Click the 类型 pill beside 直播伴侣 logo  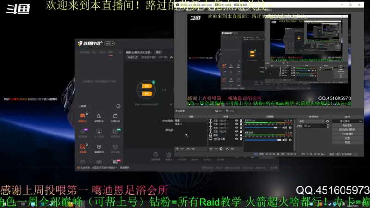click(110, 43)
